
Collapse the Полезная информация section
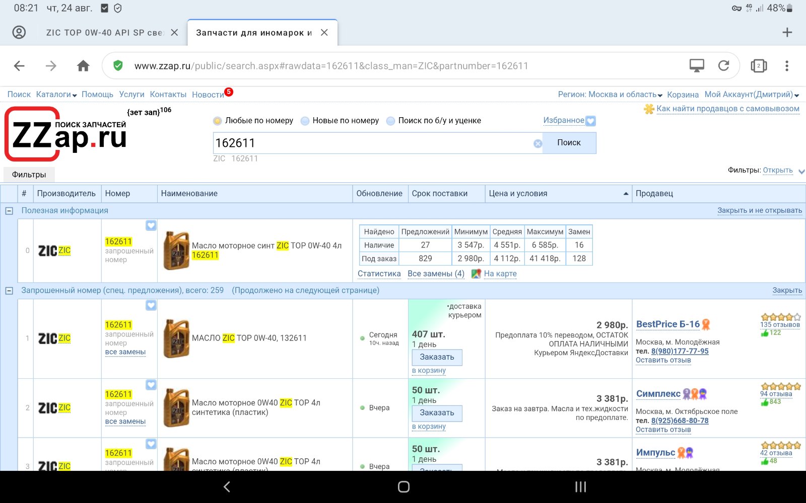pyautogui.click(x=9, y=211)
